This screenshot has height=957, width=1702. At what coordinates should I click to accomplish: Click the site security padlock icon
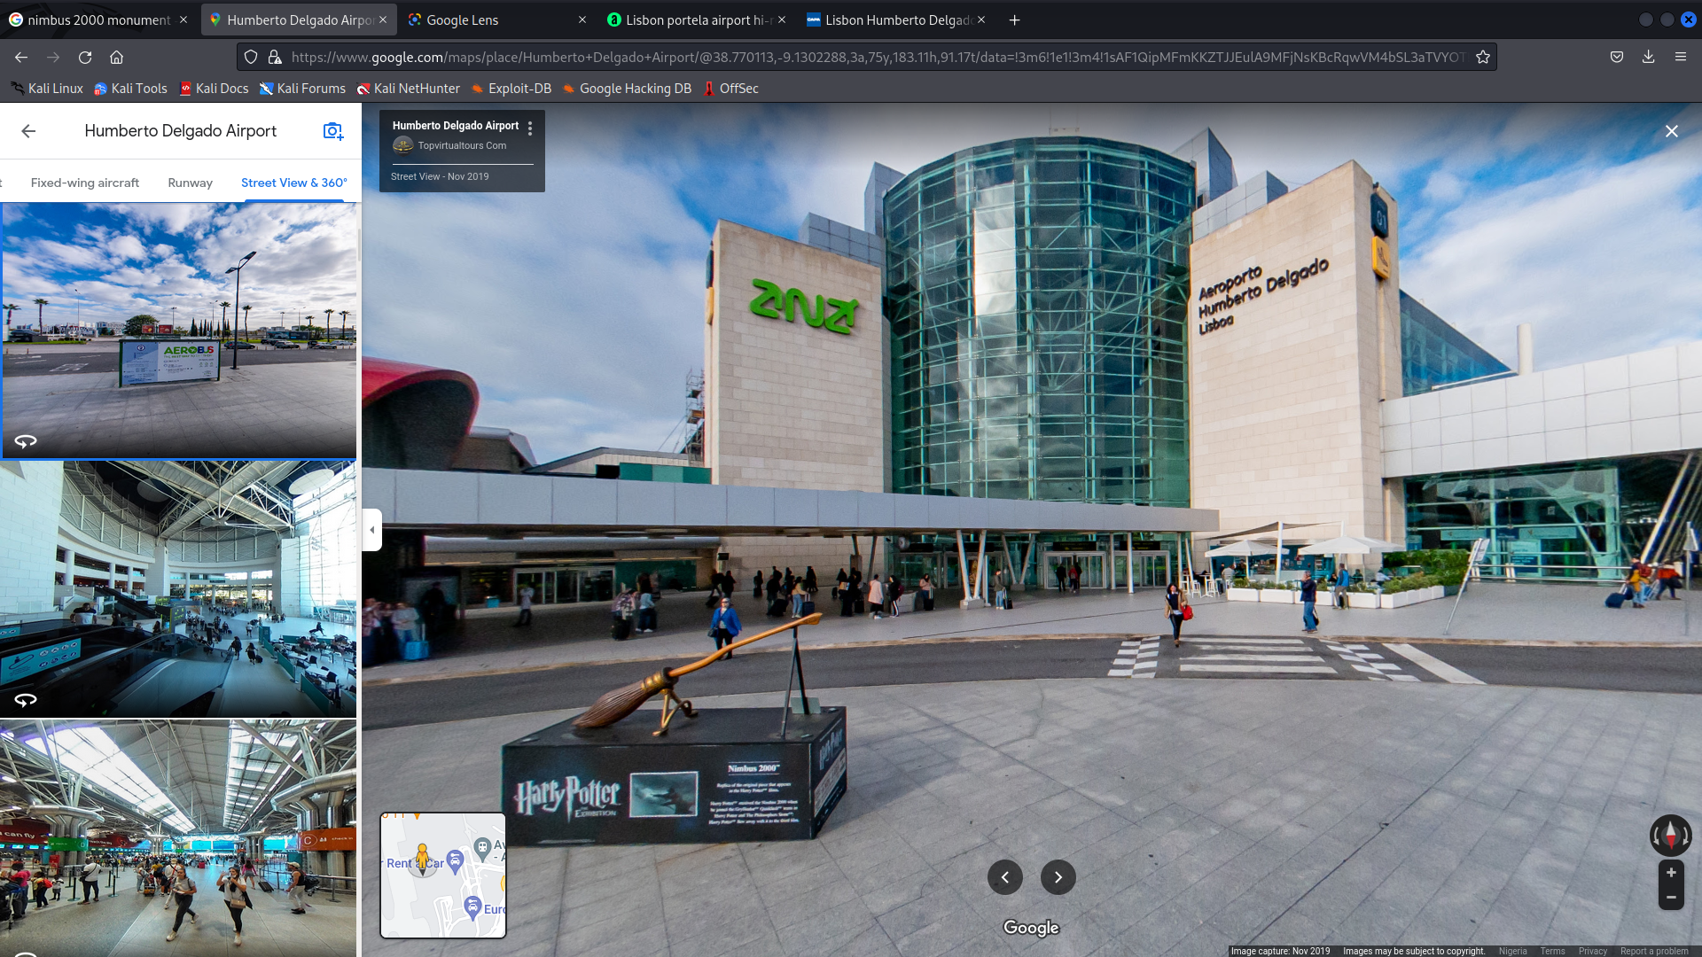pos(275,57)
